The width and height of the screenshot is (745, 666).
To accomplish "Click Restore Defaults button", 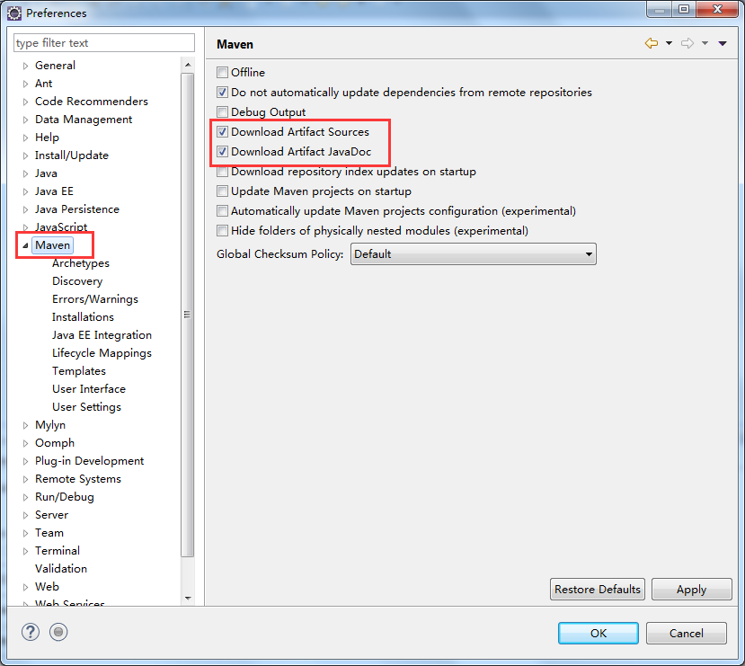I will coord(598,590).
